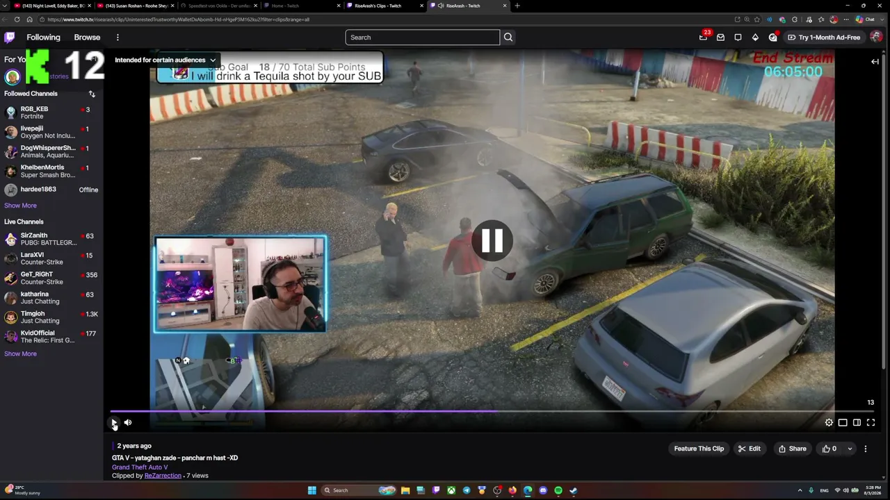Viewport: 890px width, 500px height.
Task: Open the browser favorites icon
Action: tap(821, 19)
